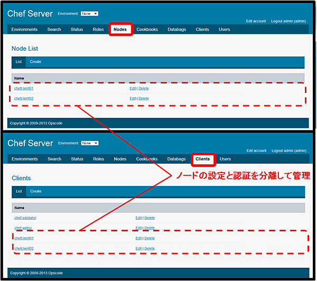This screenshot has height=281, width=317.
Task: Select Create tab under Node List
Action: coord(35,62)
